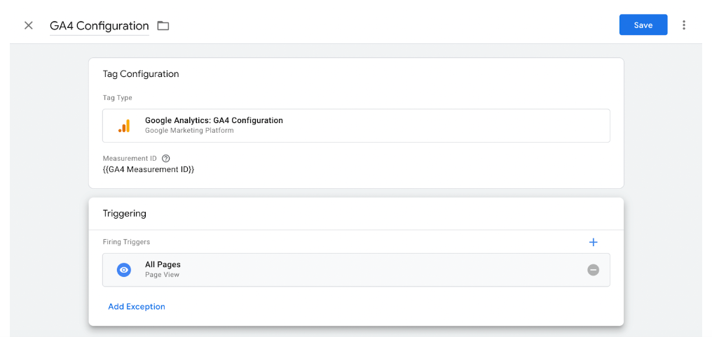Image resolution: width=712 pixels, height=337 pixels.
Task: Open the three-dot more actions menu
Action: (x=684, y=25)
